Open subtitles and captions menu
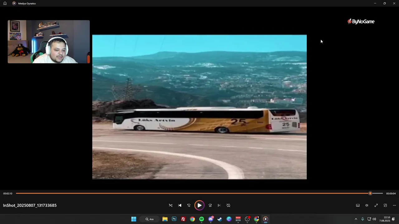 point(358,205)
